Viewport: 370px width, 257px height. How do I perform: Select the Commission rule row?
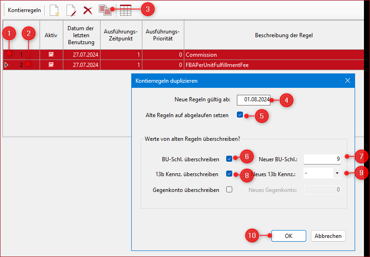coord(233,54)
